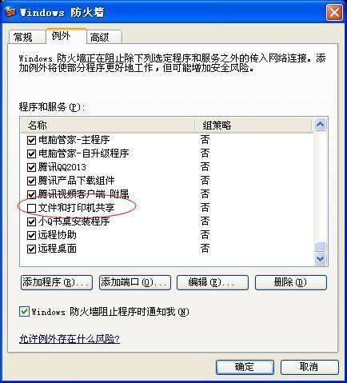
Task: Click the 名称 column header
Action: 108,125
